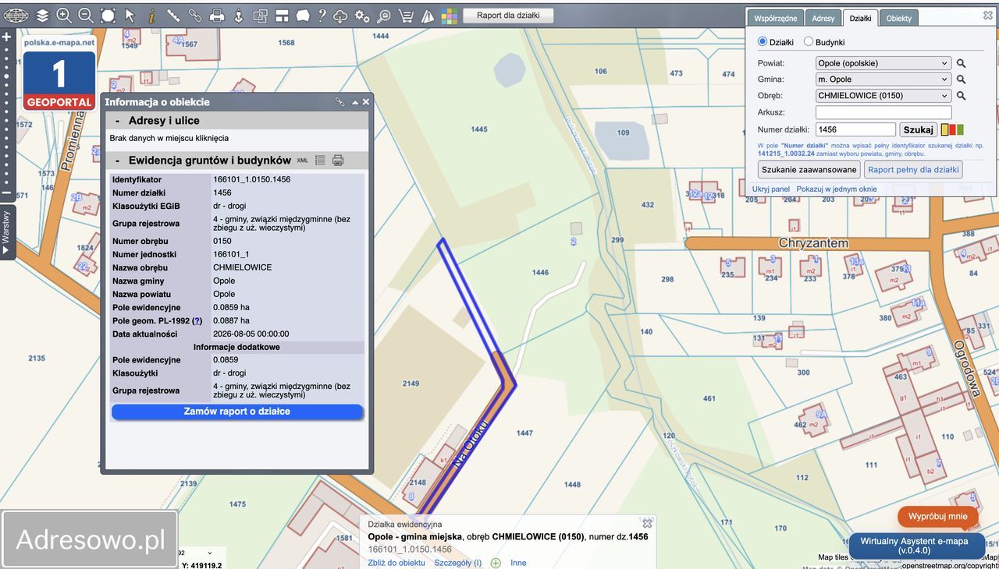Screen dimensions: 999x569
Task: Select the distance measuring tool
Action: (173, 16)
